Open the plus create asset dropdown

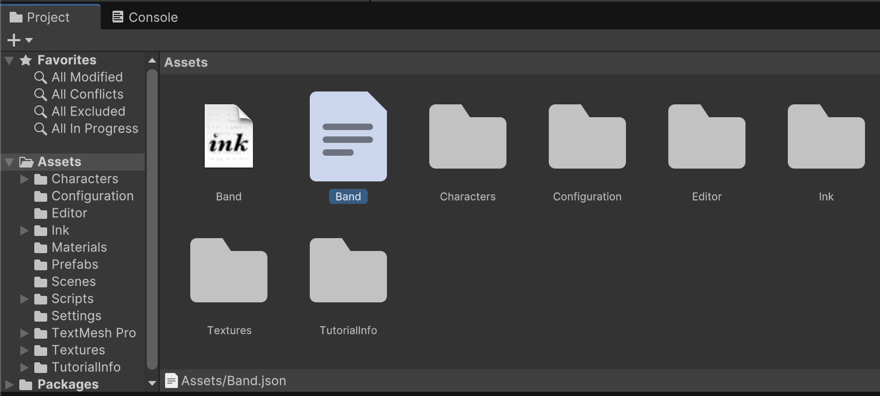tap(20, 40)
